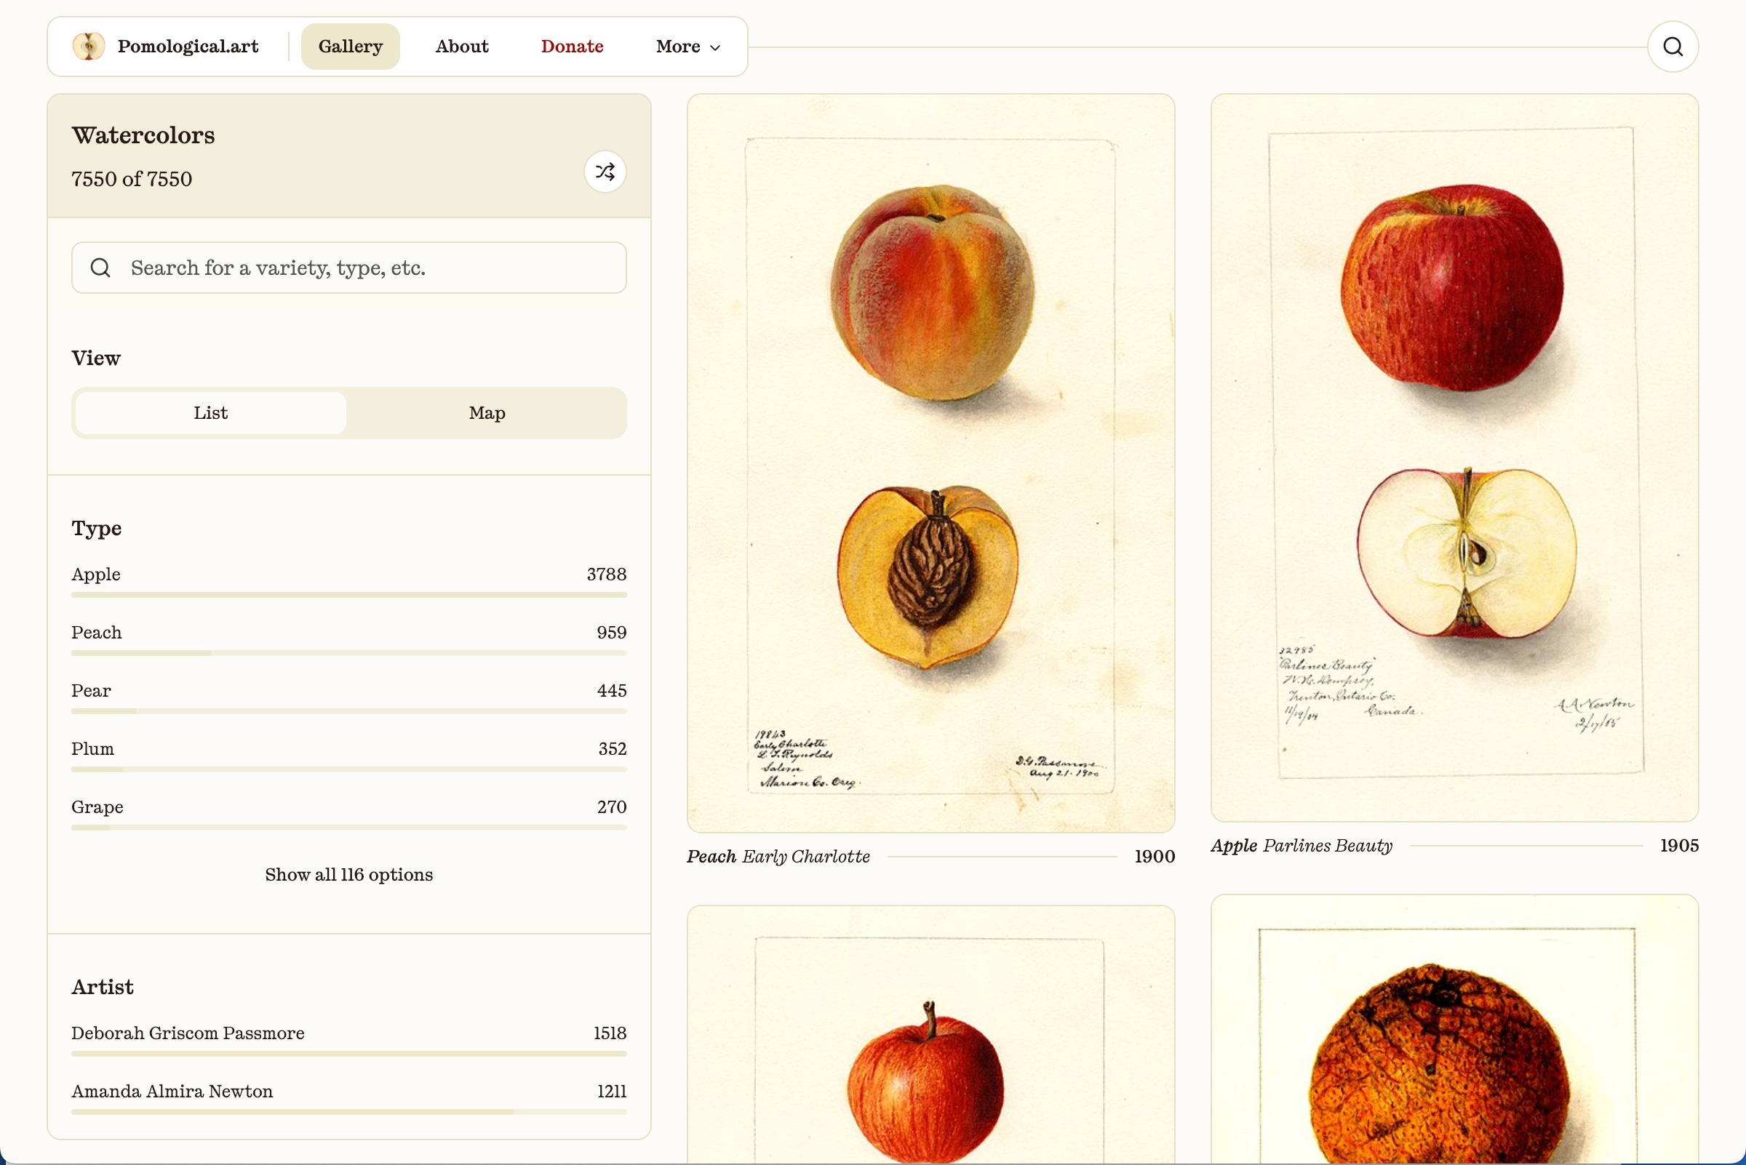Image resolution: width=1746 pixels, height=1165 pixels.
Task: Click the 7550 of 7550 count text
Action: [132, 179]
